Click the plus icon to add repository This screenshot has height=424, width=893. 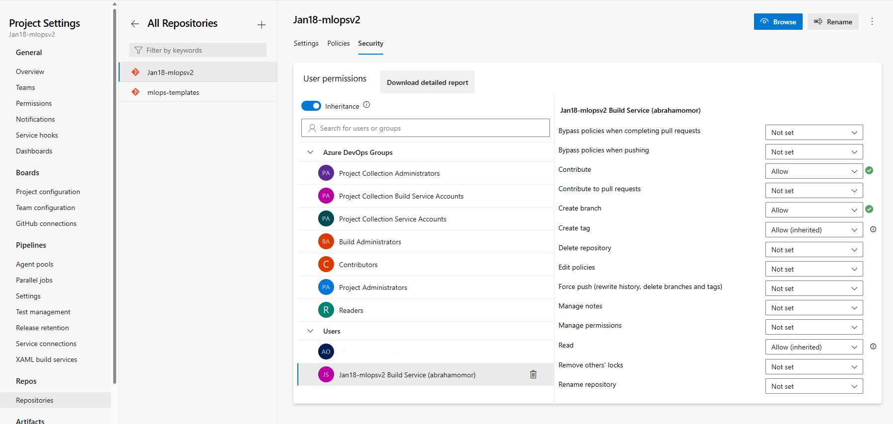pos(262,25)
